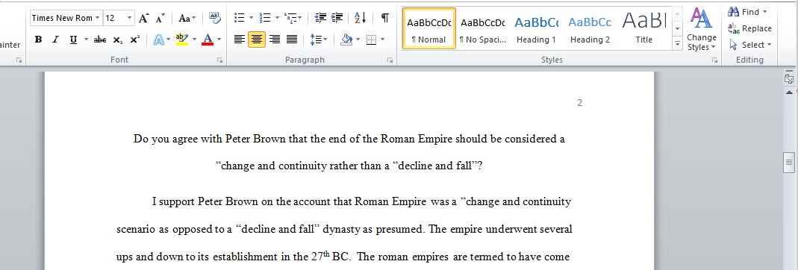
Task: Open the Font dialog box launcher
Action: 220,60
